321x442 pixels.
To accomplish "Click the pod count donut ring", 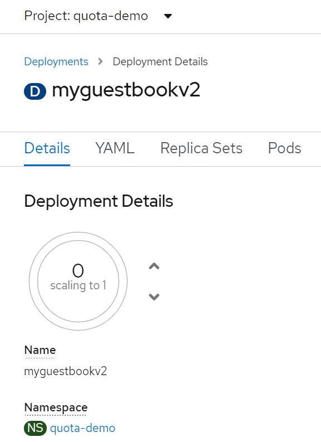I will click(78, 281).
